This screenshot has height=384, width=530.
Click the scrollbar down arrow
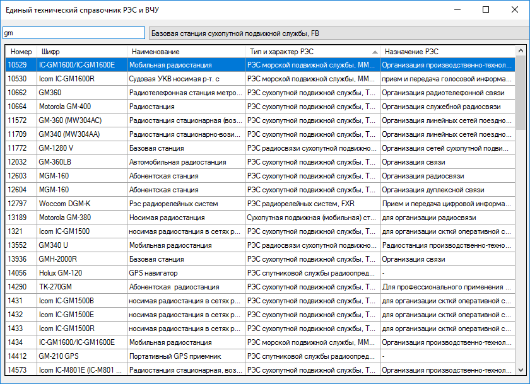[x=521, y=370]
